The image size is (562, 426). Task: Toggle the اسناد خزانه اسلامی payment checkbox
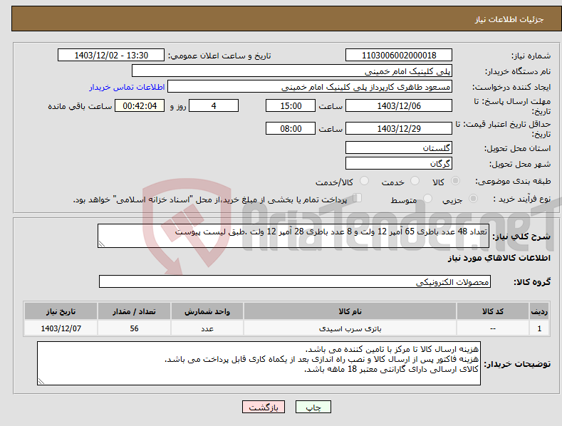(x=358, y=197)
